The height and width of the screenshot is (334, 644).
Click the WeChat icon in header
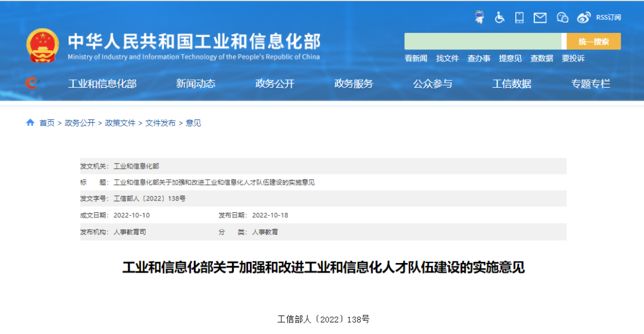tap(562, 17)
